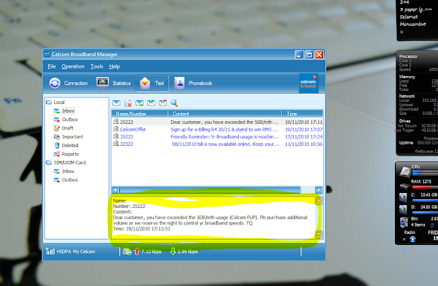Switch to the Statistics tab
This screenshot has height=286, width=438.
pos(114,83)
